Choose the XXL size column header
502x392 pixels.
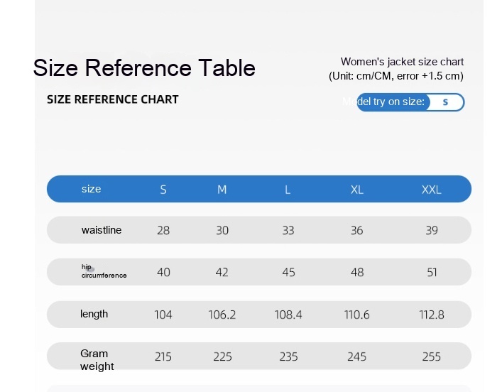click(x=431, y=190)
